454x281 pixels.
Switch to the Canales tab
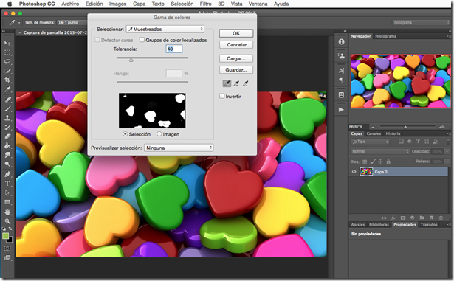374,133
